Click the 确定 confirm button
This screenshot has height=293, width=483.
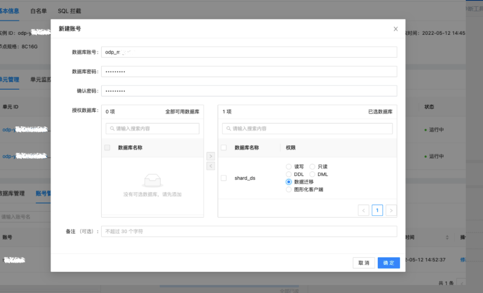[389, 263]
